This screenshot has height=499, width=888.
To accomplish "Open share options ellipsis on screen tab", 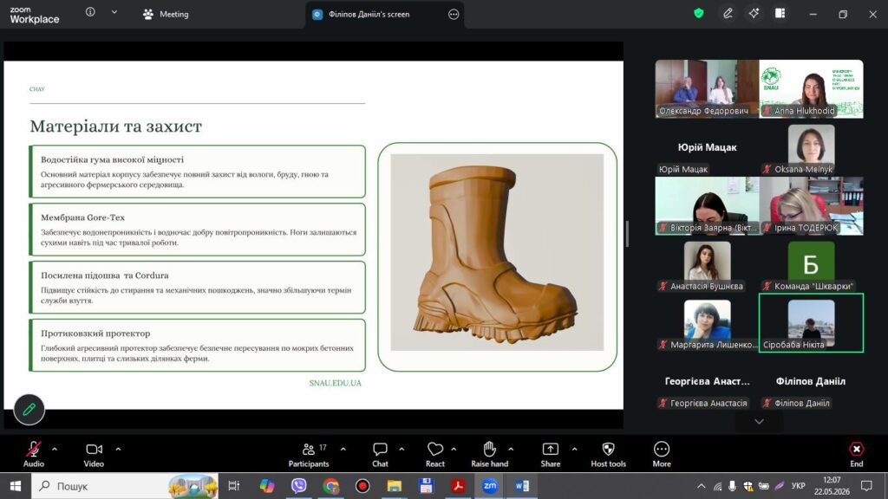I will [x=454, y=15].
